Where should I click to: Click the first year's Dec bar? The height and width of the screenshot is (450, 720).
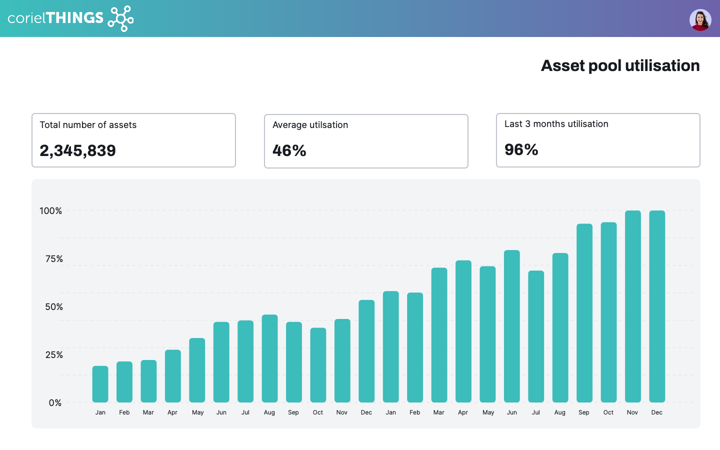point(366,351)
